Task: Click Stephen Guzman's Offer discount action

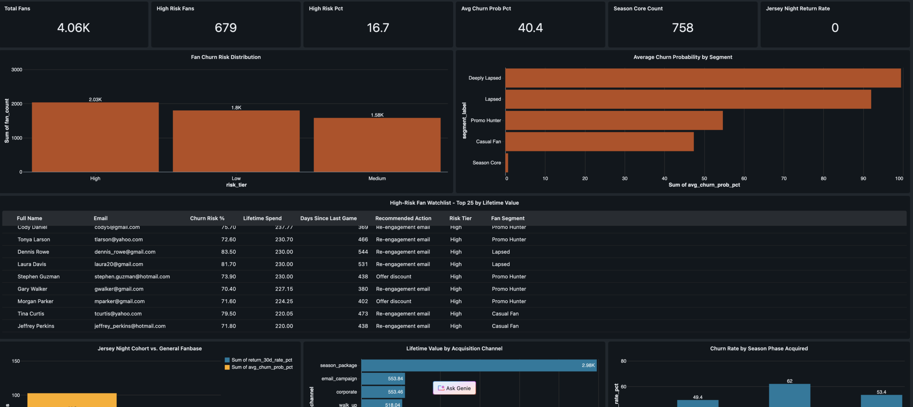Action: [394, 276]
